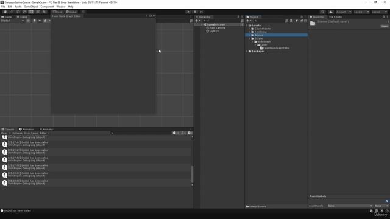Expand the CourseAssets folder

[249, 29]
